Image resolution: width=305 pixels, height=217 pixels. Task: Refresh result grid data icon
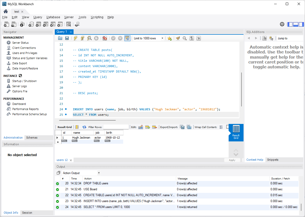click(x=84, y=127)
